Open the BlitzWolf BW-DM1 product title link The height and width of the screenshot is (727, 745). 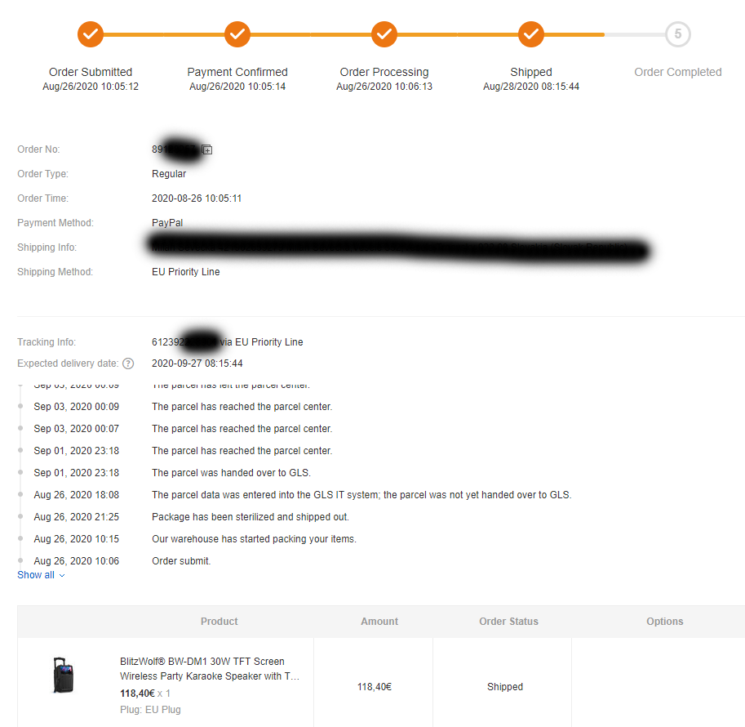click(210, 668)
